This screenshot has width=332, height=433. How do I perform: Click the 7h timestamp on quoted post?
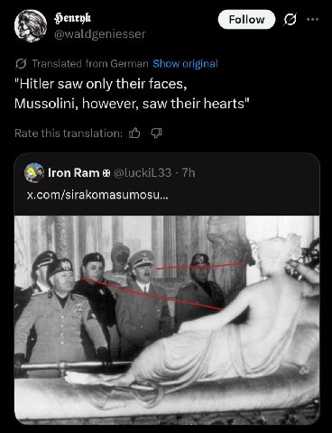[x=189, y=173]
